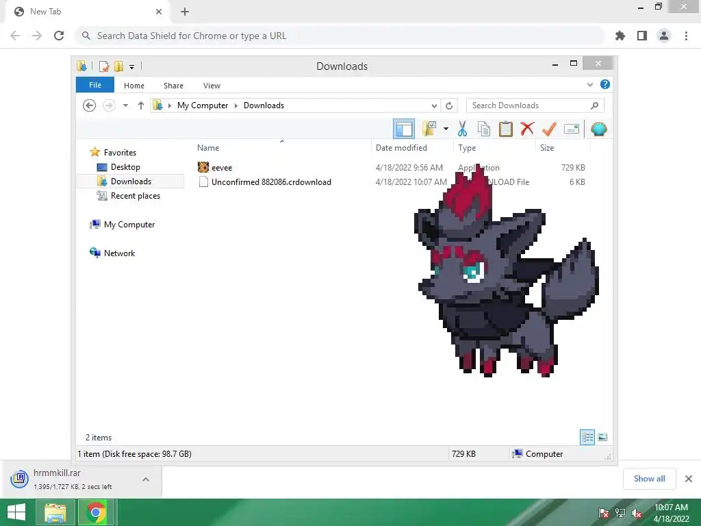This screenshot has height=526, width=701.
Task: Open the Windows Start button
Action: point(16,512)
